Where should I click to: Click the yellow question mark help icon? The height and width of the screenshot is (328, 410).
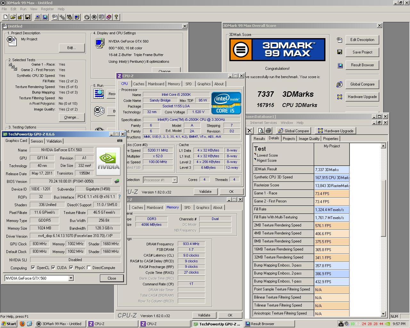click(116, 17)
